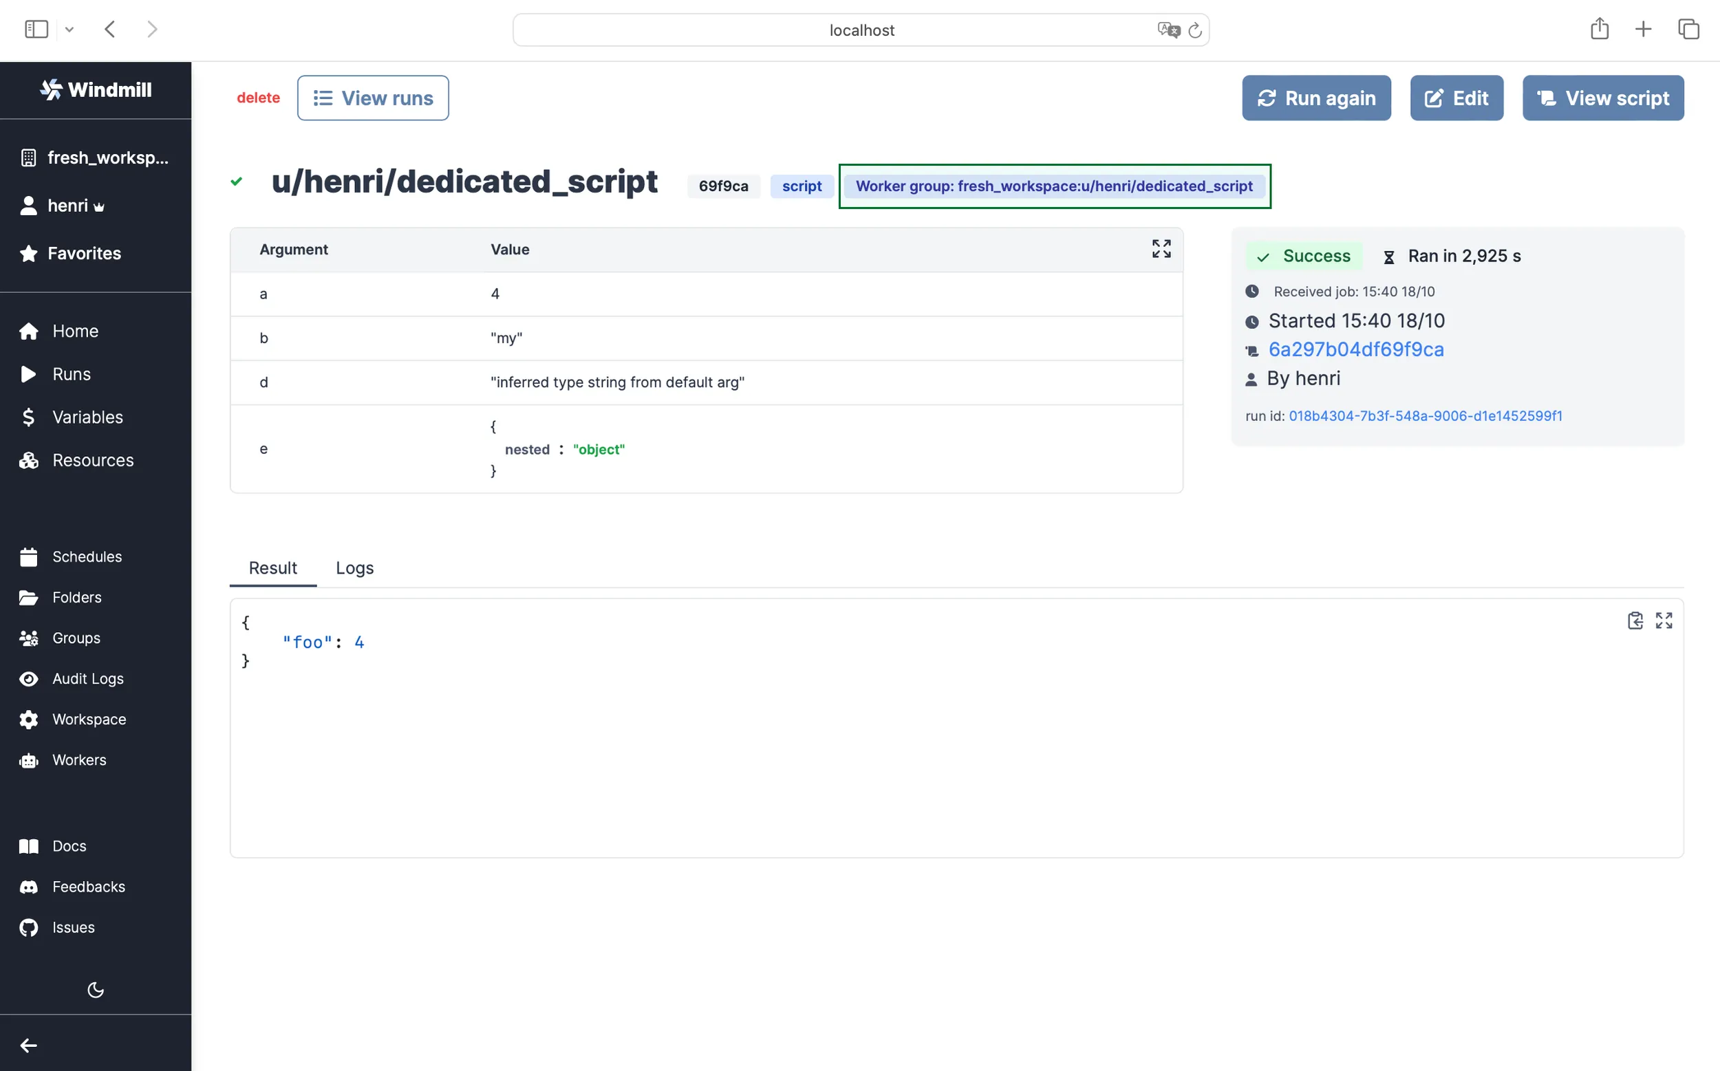Click the delete link
This screenshot has width=1720, height=1071.
coord(258,98)
